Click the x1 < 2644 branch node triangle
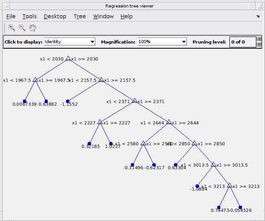 coord(169,122)
